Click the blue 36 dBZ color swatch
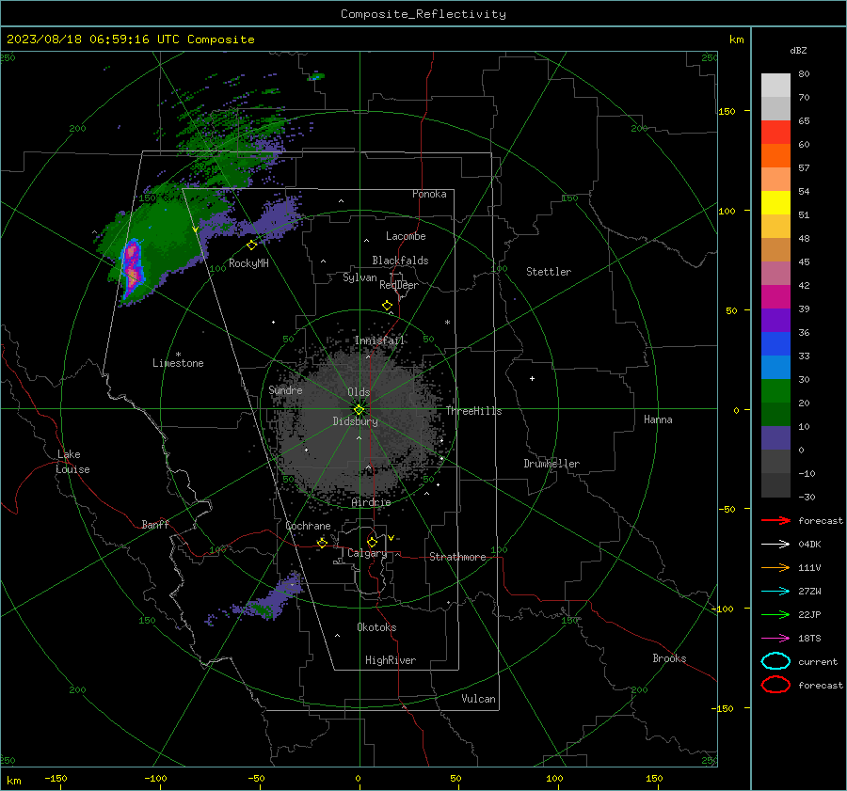The width and height of the screenshot is (847, 791). (x=775, y=343)
